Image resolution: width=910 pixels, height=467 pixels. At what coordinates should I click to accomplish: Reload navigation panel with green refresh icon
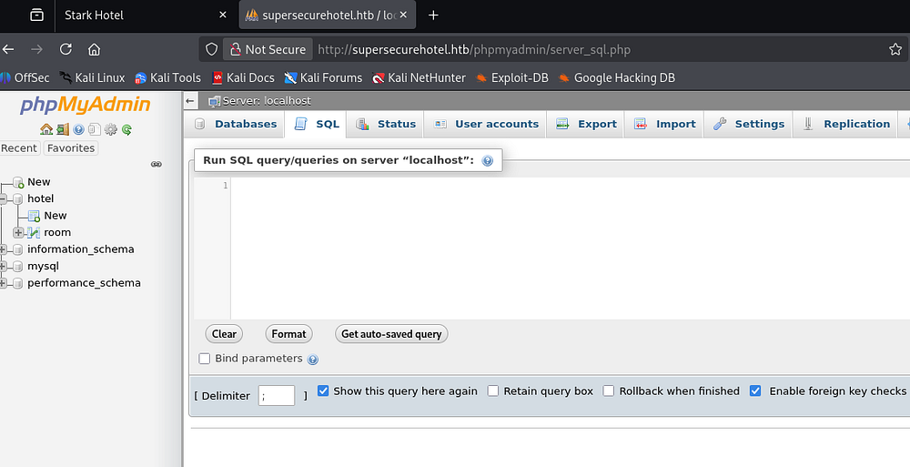tap(127, 129)
